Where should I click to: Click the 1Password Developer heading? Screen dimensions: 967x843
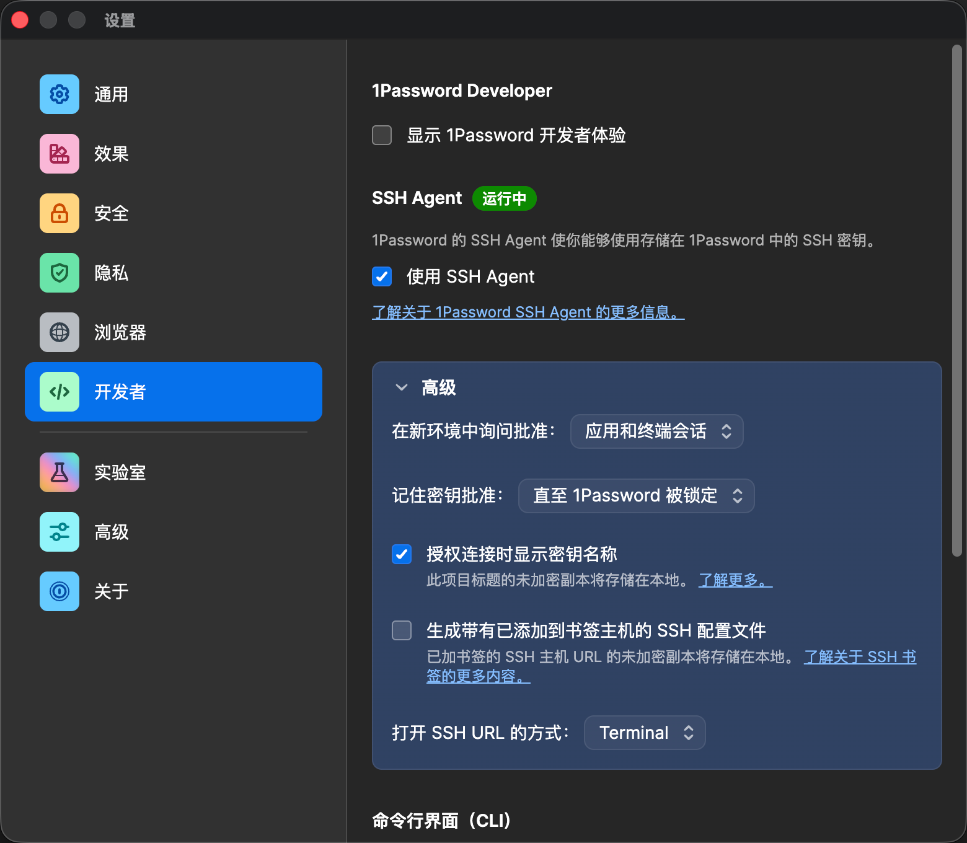(x=462, y=90)
